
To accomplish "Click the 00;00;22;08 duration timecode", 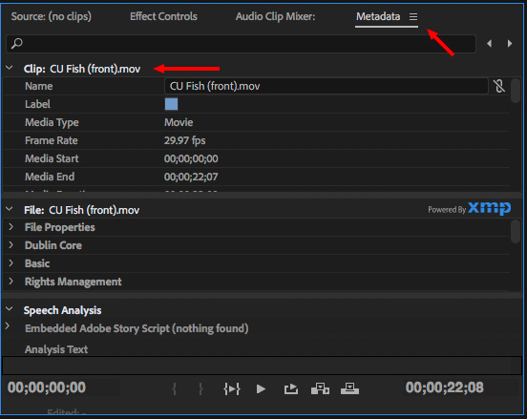I will click(x=445, y=388).
